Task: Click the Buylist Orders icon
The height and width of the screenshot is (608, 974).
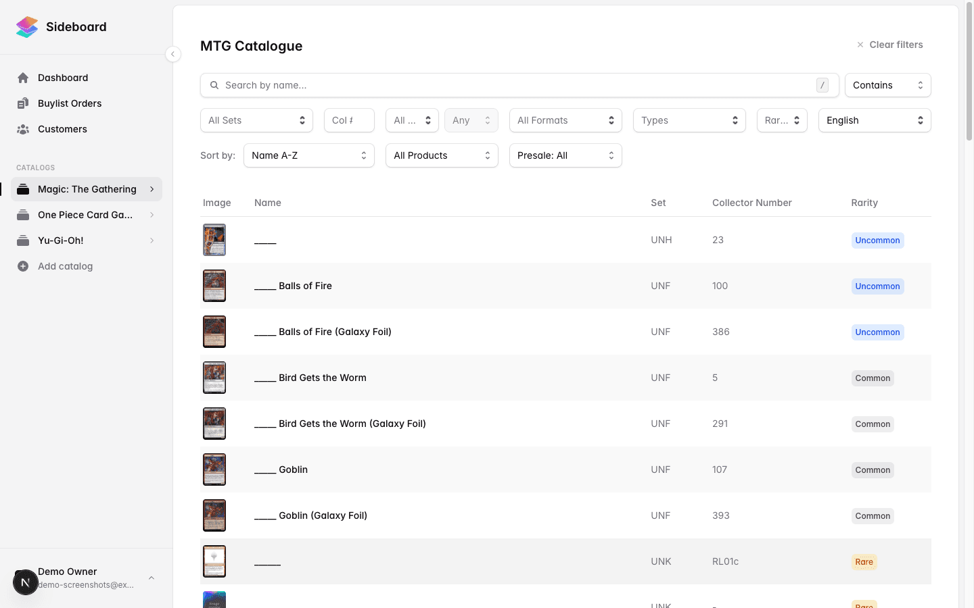Action: [23, 103]
